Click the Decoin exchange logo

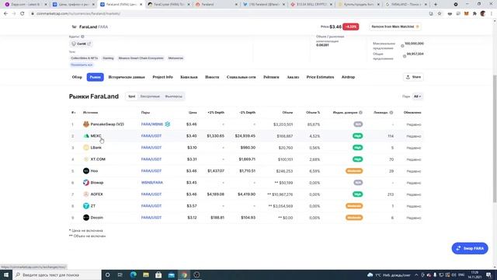pos(86,218)
